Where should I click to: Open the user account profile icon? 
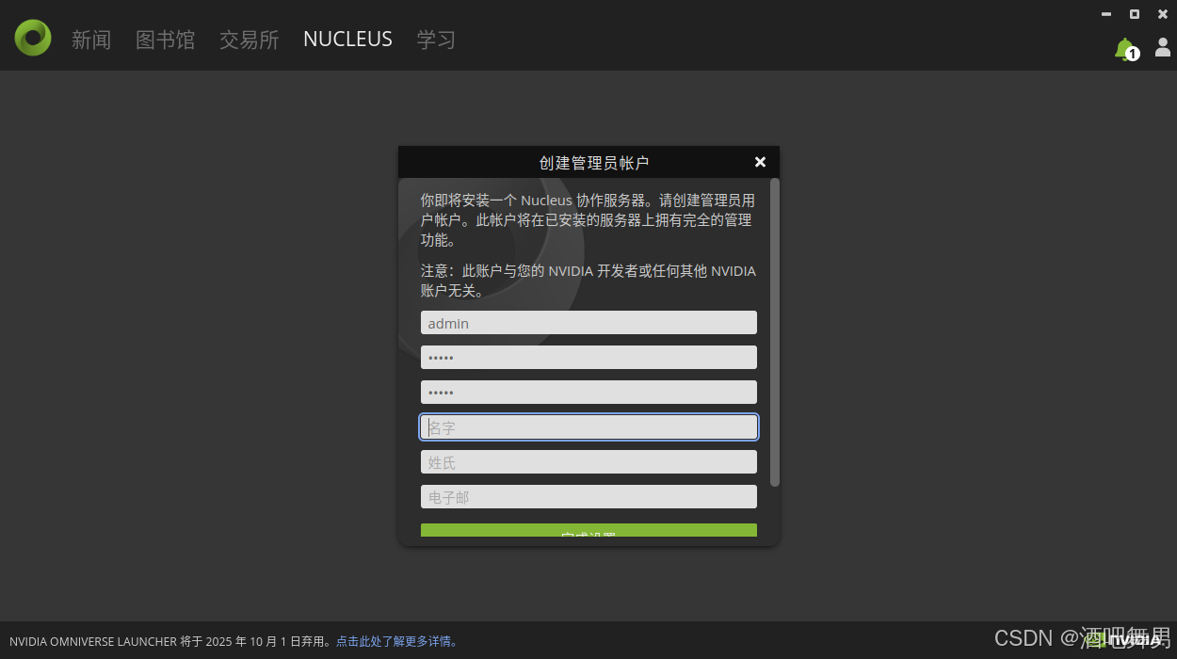click(1163, 47)
